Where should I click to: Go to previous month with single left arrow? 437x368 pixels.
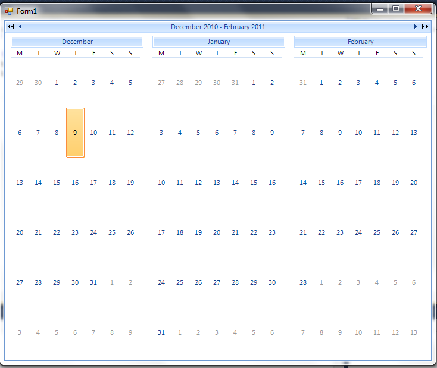(20, 26)
